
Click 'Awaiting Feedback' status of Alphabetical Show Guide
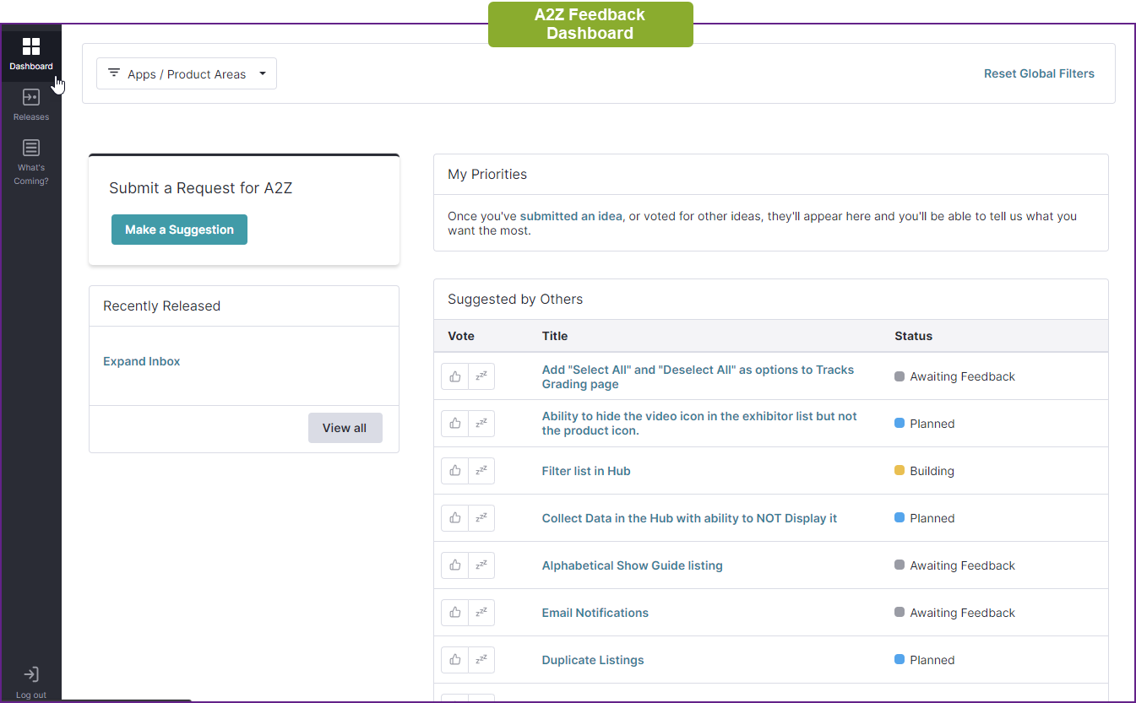coord(954,565)
